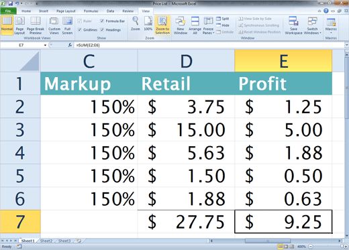
Task: Open the Formulas ribbon tab
Action: click(x=91, y=11)
